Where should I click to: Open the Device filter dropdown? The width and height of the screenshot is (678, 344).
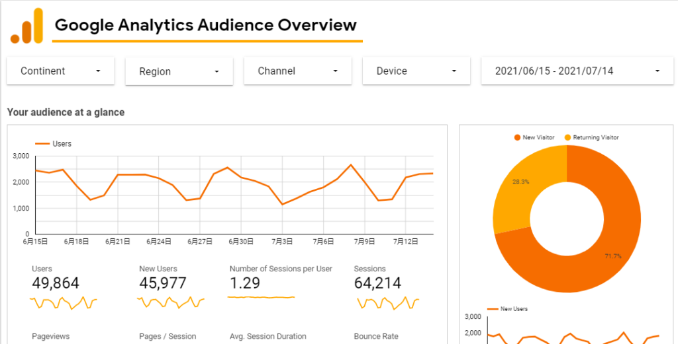(x=416, y=71)
